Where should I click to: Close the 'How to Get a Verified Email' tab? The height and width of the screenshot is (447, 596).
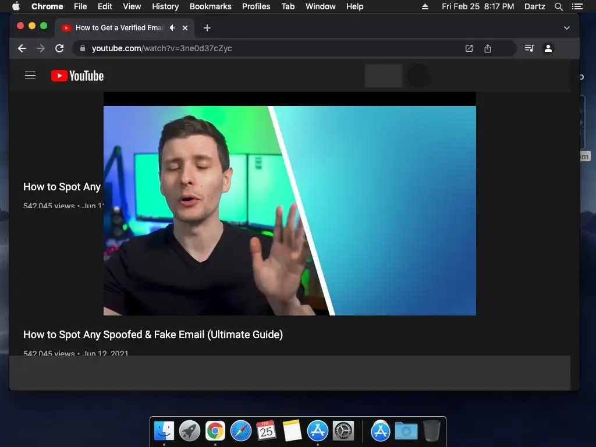click(185, 28)
